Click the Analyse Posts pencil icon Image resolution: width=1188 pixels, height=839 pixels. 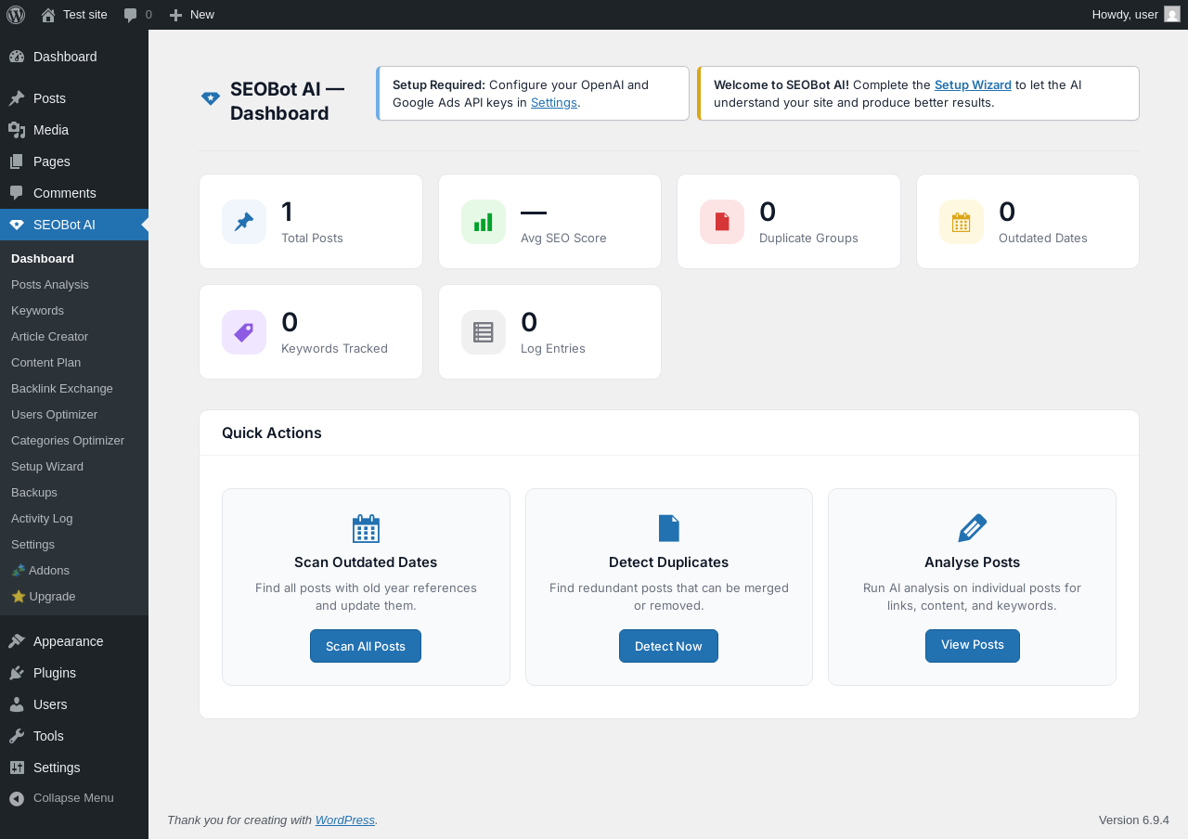972,528
